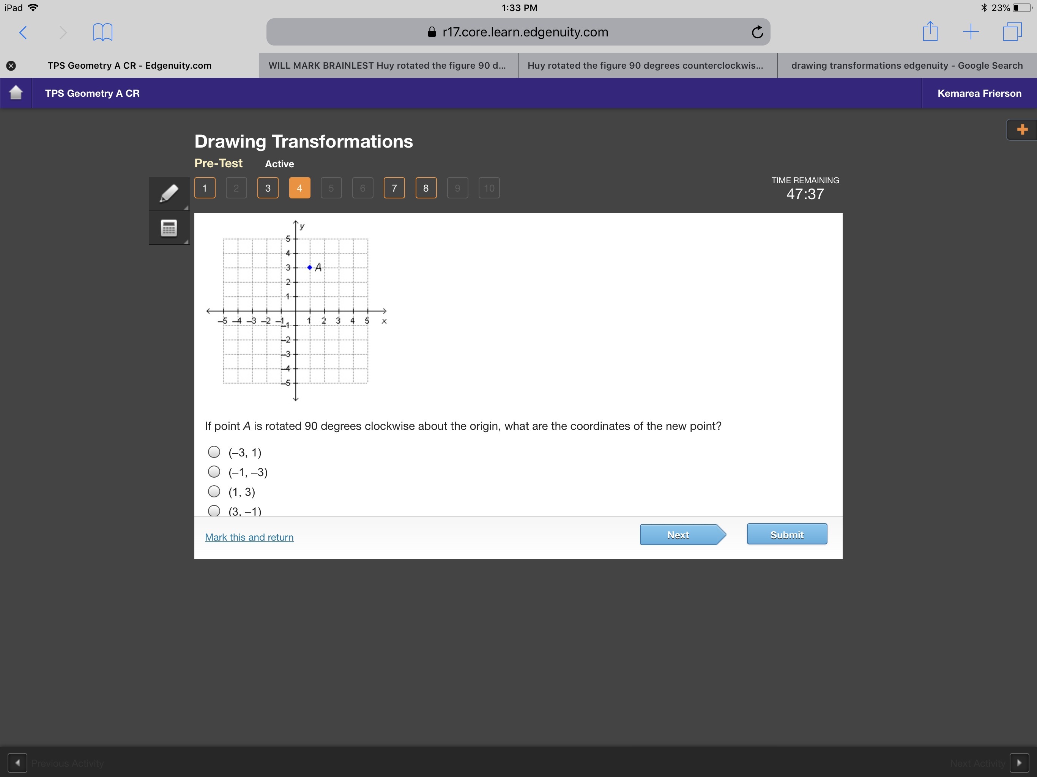Open the calculator tool
The height and width of the screenshot is (777, 1037).
[x=169, y=228]
